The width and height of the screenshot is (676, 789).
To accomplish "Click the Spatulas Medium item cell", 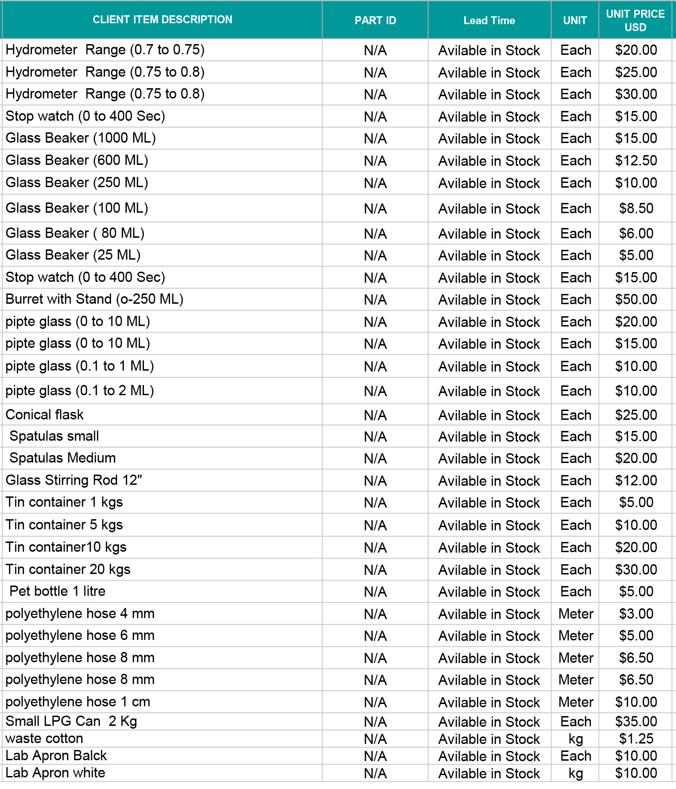I will tap(63, 458).
